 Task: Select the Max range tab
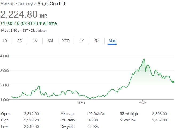pyautogui.click(x=112, y=41)
